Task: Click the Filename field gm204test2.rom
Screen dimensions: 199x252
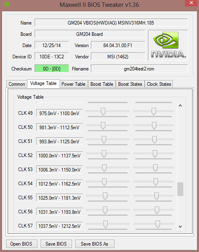Action: [x=139, y=68]
